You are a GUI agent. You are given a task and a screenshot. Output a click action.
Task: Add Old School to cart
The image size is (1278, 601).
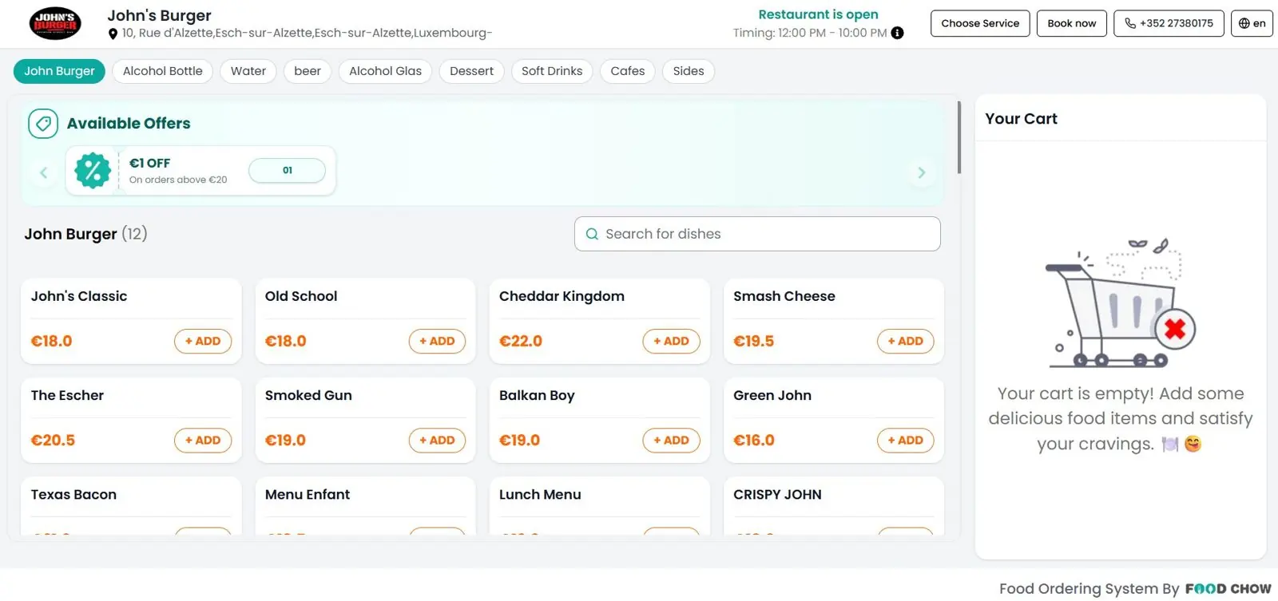point(437,342)
